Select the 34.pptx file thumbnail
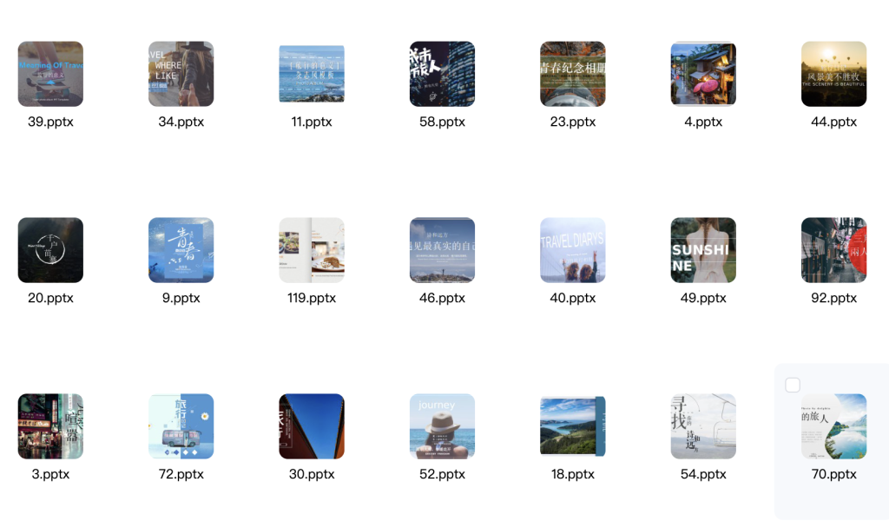 coord(181,74)
